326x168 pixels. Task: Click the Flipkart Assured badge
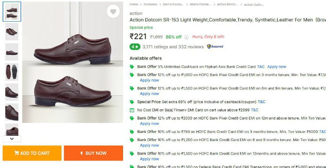tap(215, 46)
